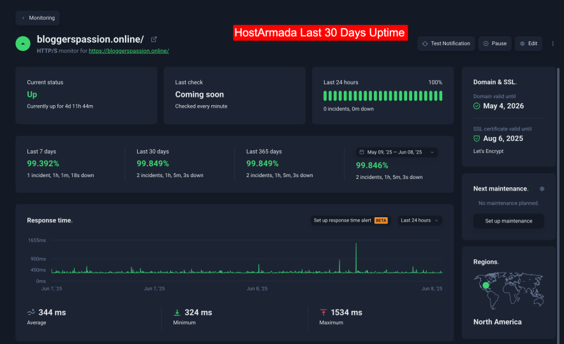Click the green up-status circle icon
Image resolution: width=564 pixels, height=344 pixels.
pos(23,44)
